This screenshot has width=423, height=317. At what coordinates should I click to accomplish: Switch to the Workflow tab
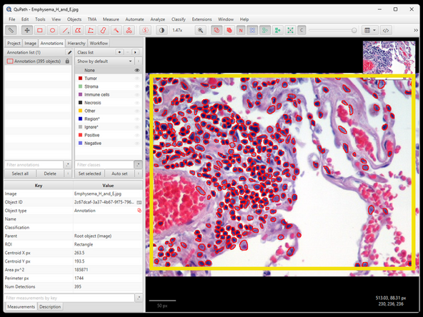tap(99, 43)
